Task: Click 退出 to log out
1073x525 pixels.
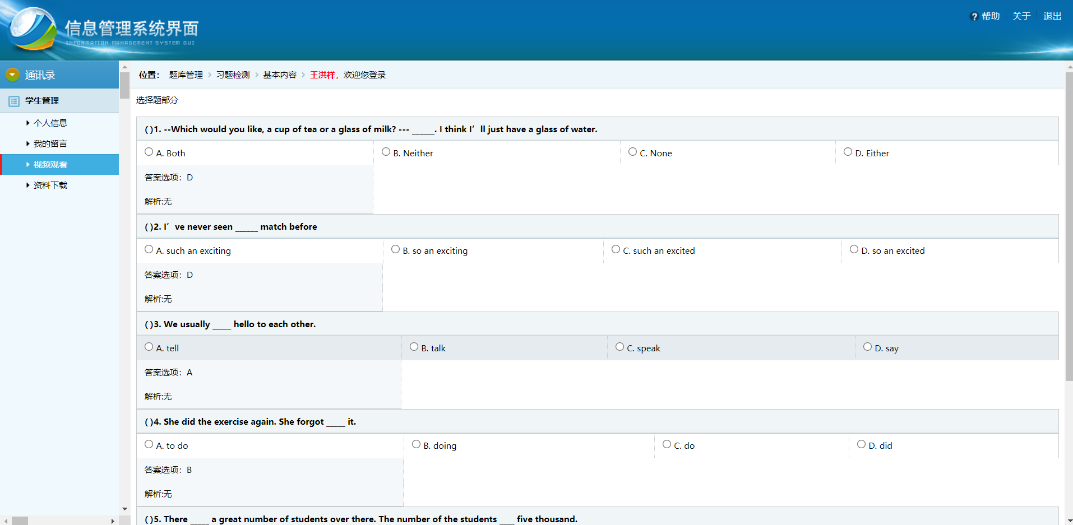Action: click(x=1052, y=16)
